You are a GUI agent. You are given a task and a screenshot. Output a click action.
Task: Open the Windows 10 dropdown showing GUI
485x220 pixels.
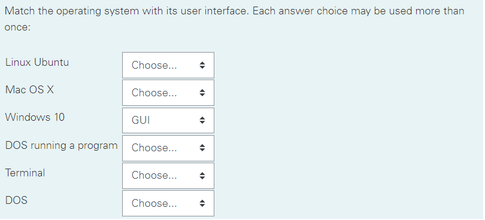click(168, 120)
